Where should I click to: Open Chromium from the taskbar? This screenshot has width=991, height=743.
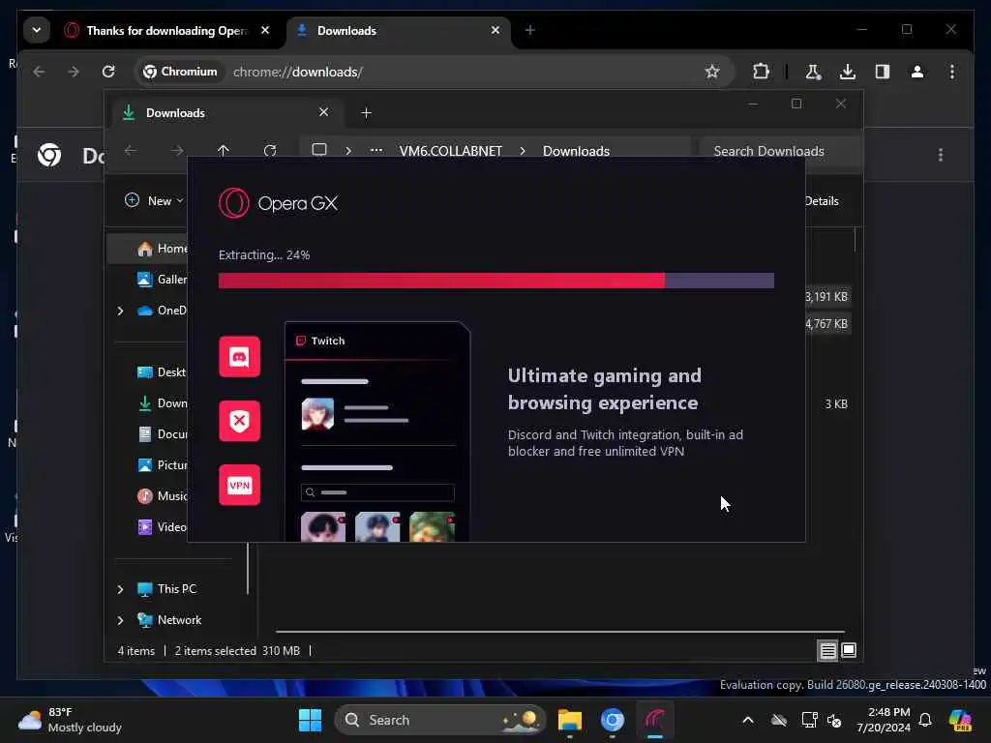point(613,720)
